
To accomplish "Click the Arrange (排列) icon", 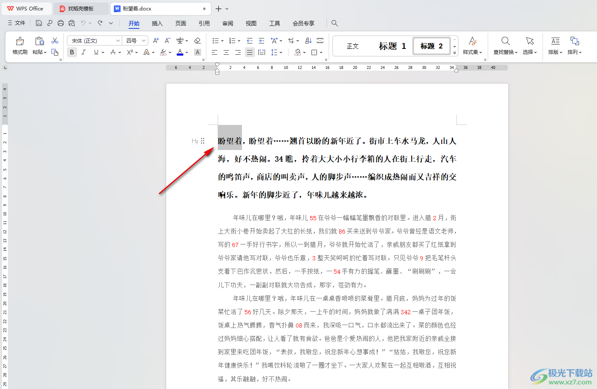I will coord(574,41).
